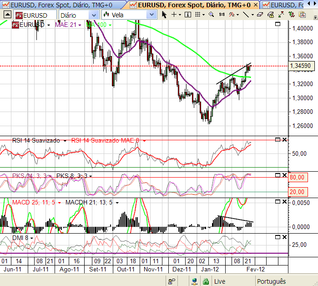This screenshot has height=286, width=318.
Task: Open the Diário timeframe dropdown
Action: point(94,15)
